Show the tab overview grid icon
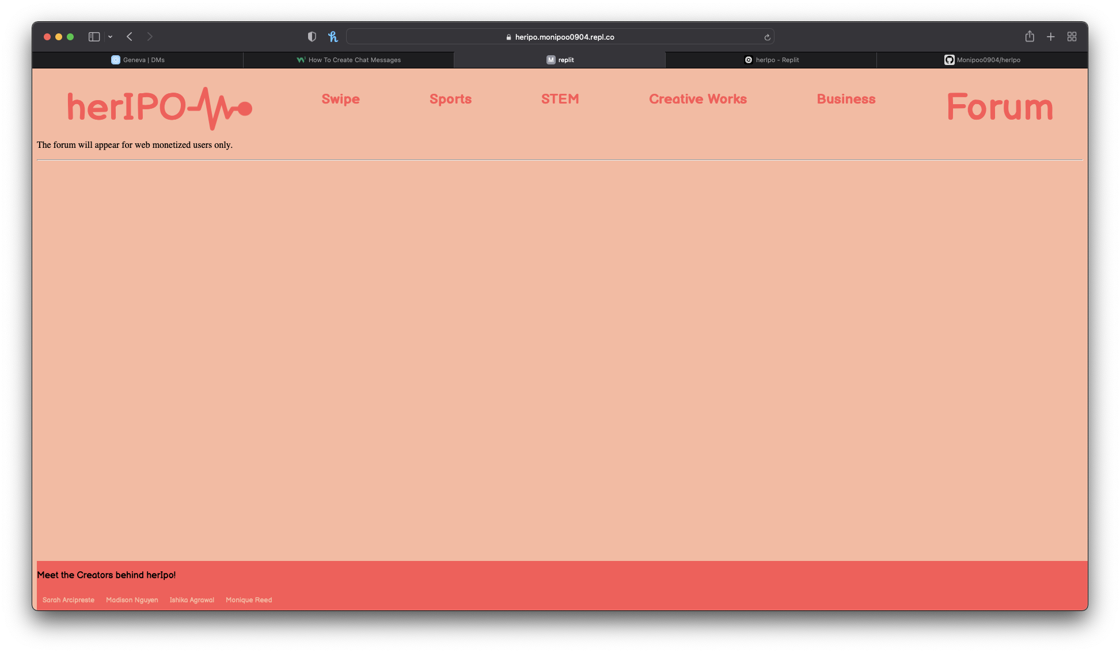Image resolution: width=1120 pixels, height=653 pixels. [x=1072, y=37]
